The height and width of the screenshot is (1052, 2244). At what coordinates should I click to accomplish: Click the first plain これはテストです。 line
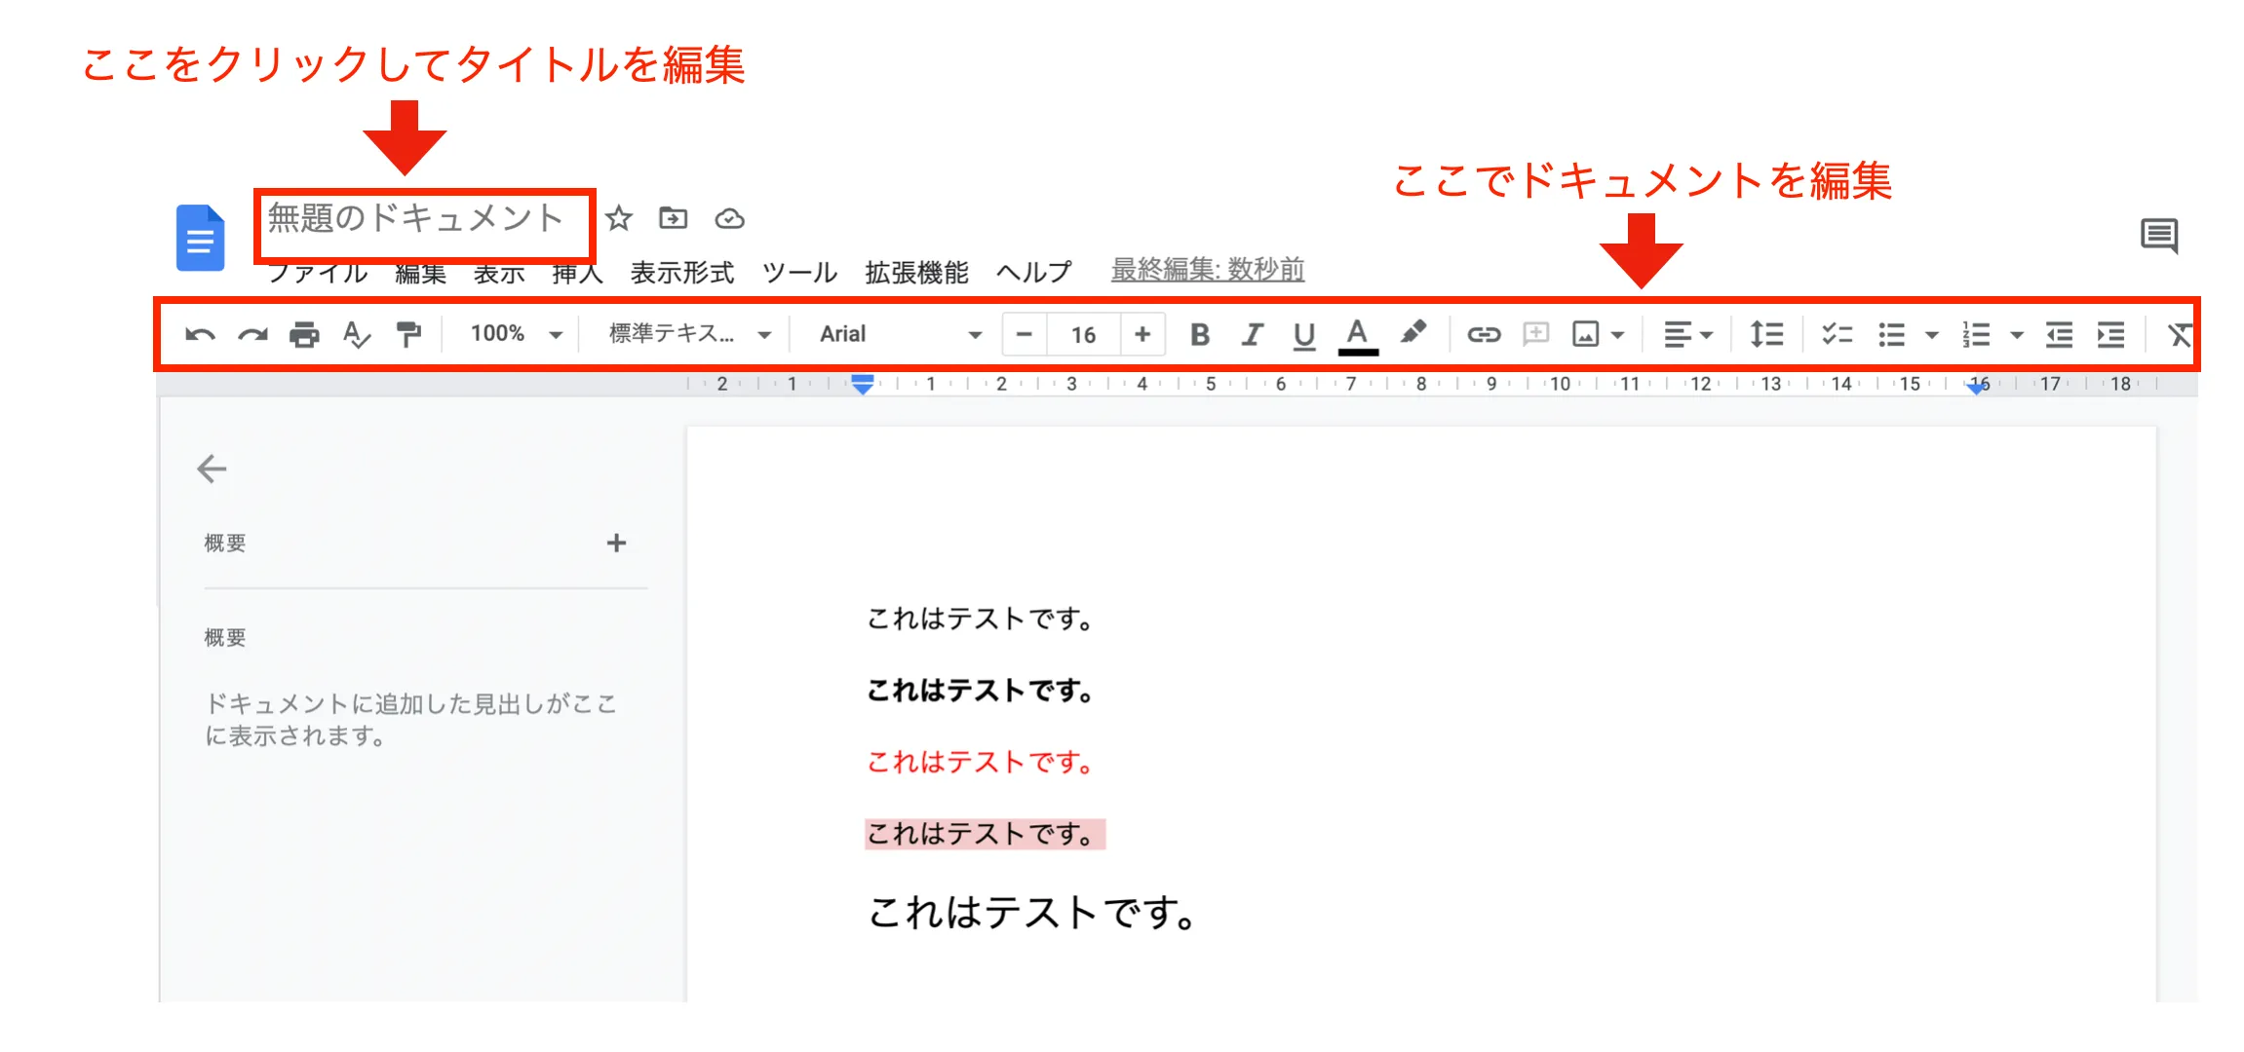(981, 619)
